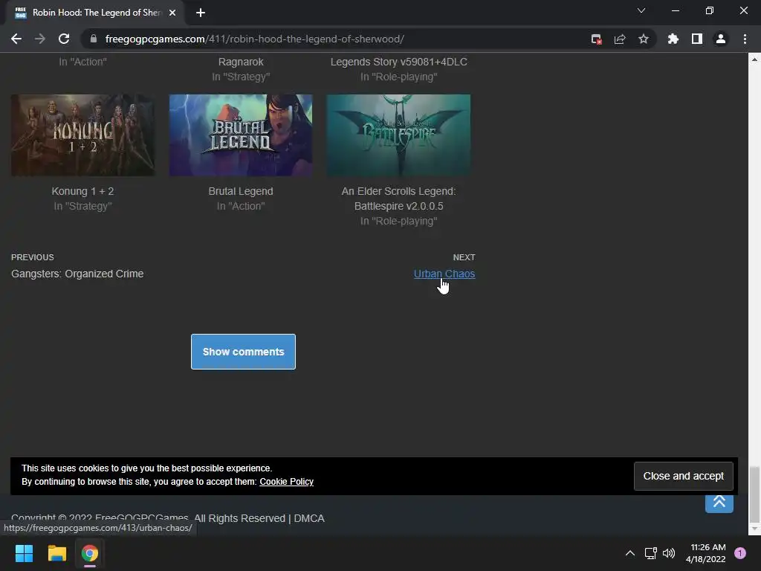Viewport: 761px width, 571px height.
Task: Click Close and accept cookies button
Action: [684, 476]
